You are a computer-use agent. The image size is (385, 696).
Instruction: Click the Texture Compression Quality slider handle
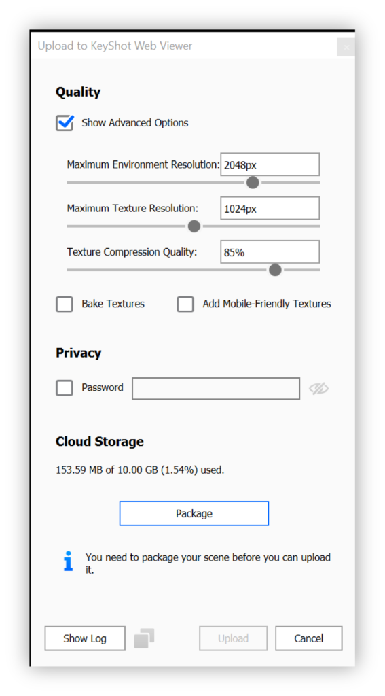(x=275, y=270)
